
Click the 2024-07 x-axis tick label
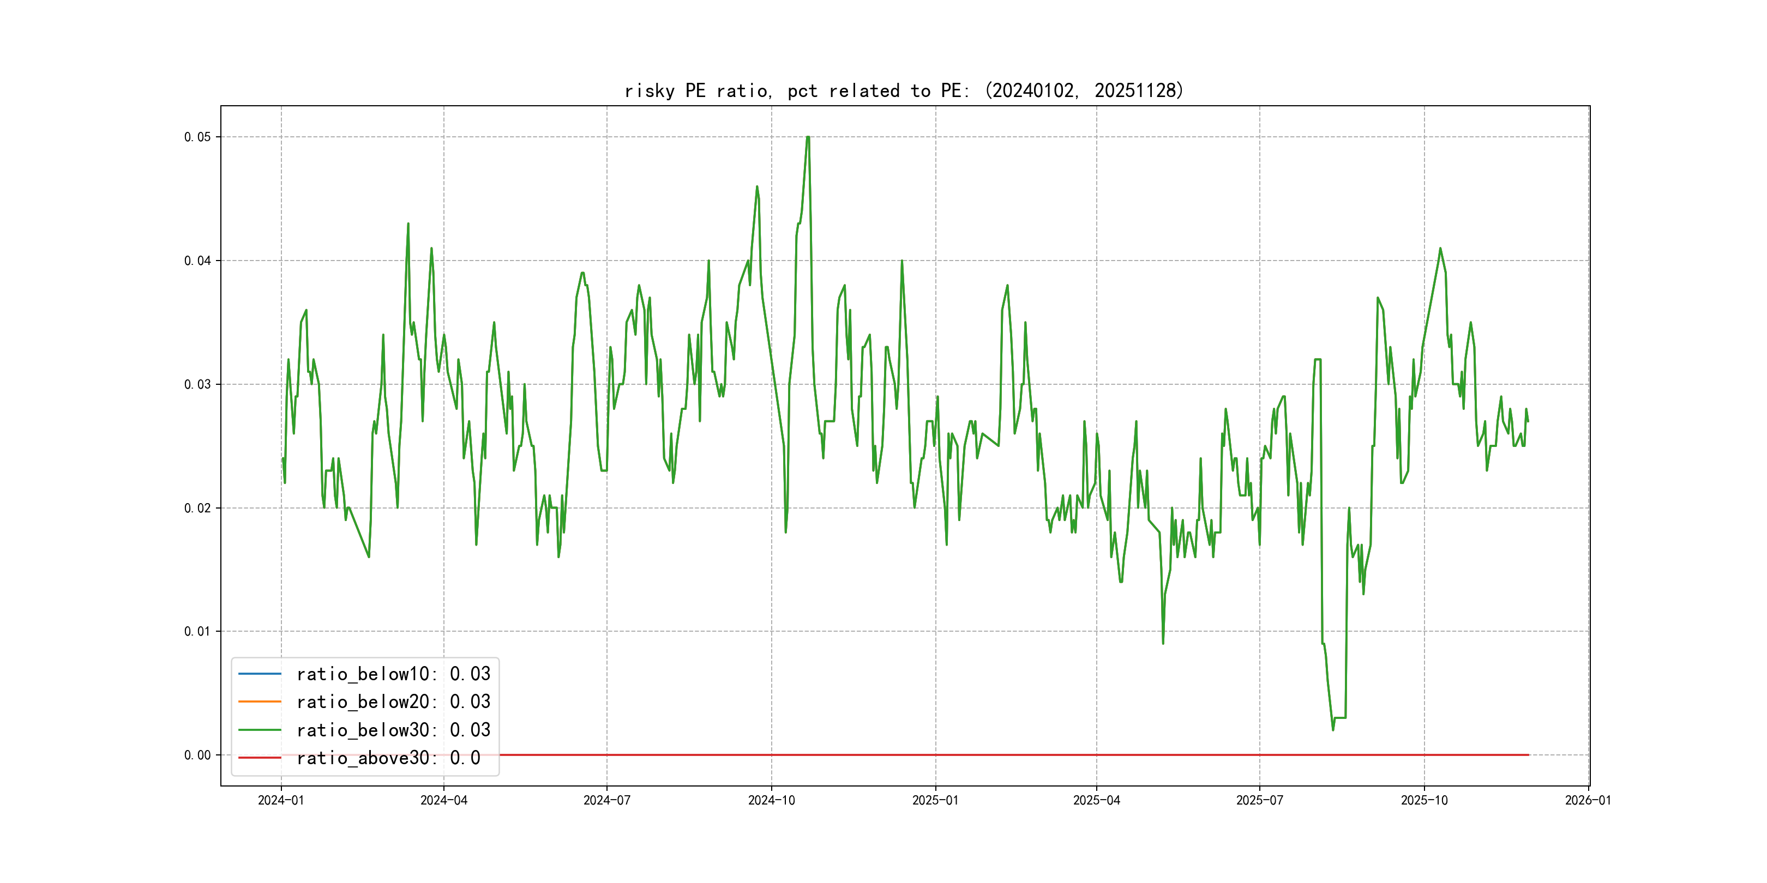click(606, 800)
